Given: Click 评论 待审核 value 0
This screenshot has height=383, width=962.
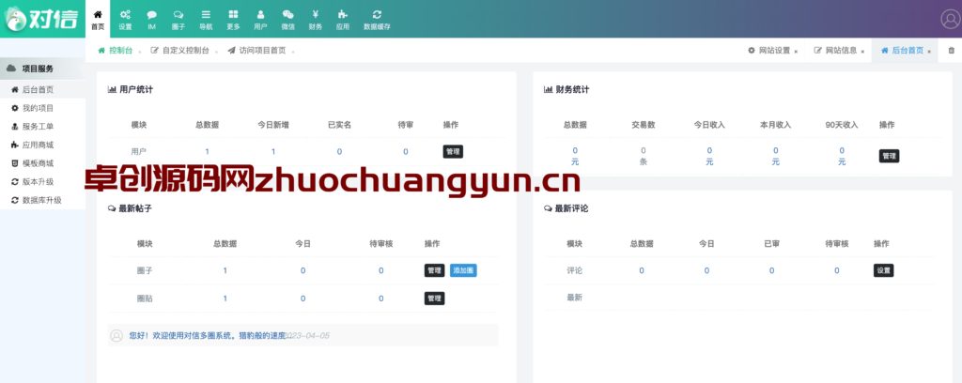Looking at the screenshot, I should [x=837, y=270].
